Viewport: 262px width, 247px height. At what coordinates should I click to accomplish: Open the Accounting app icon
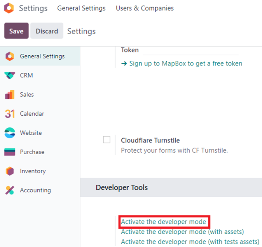click(x=10, y=190)
